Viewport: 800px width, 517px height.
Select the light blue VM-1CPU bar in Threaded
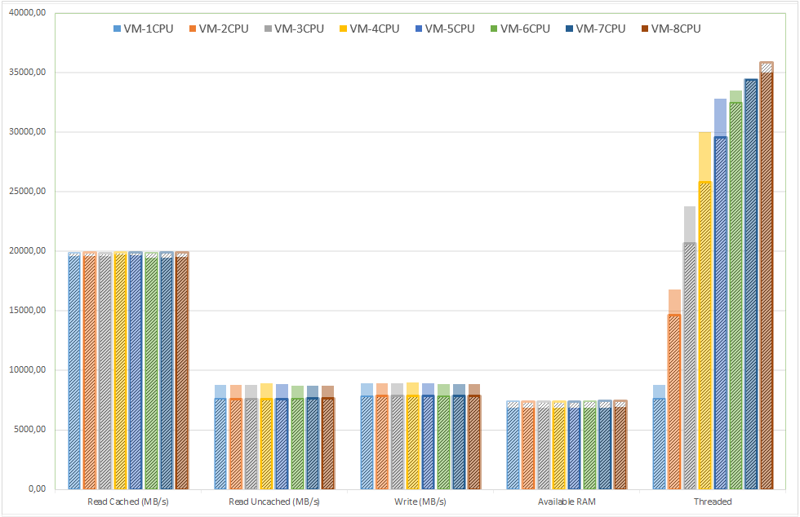point(660,437)
